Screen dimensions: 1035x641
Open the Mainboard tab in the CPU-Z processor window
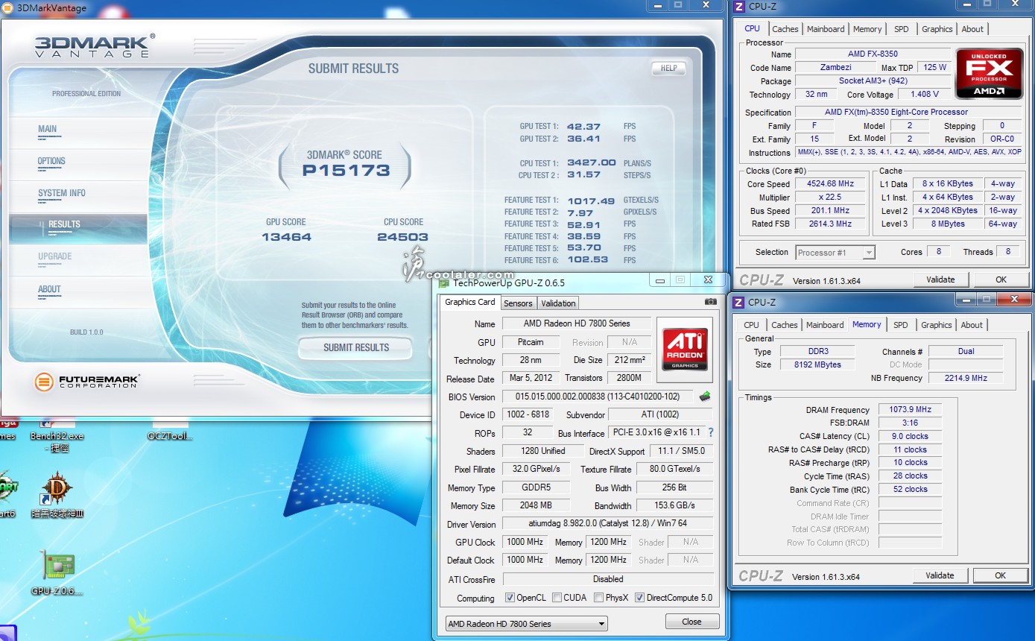tap(826, 29)
